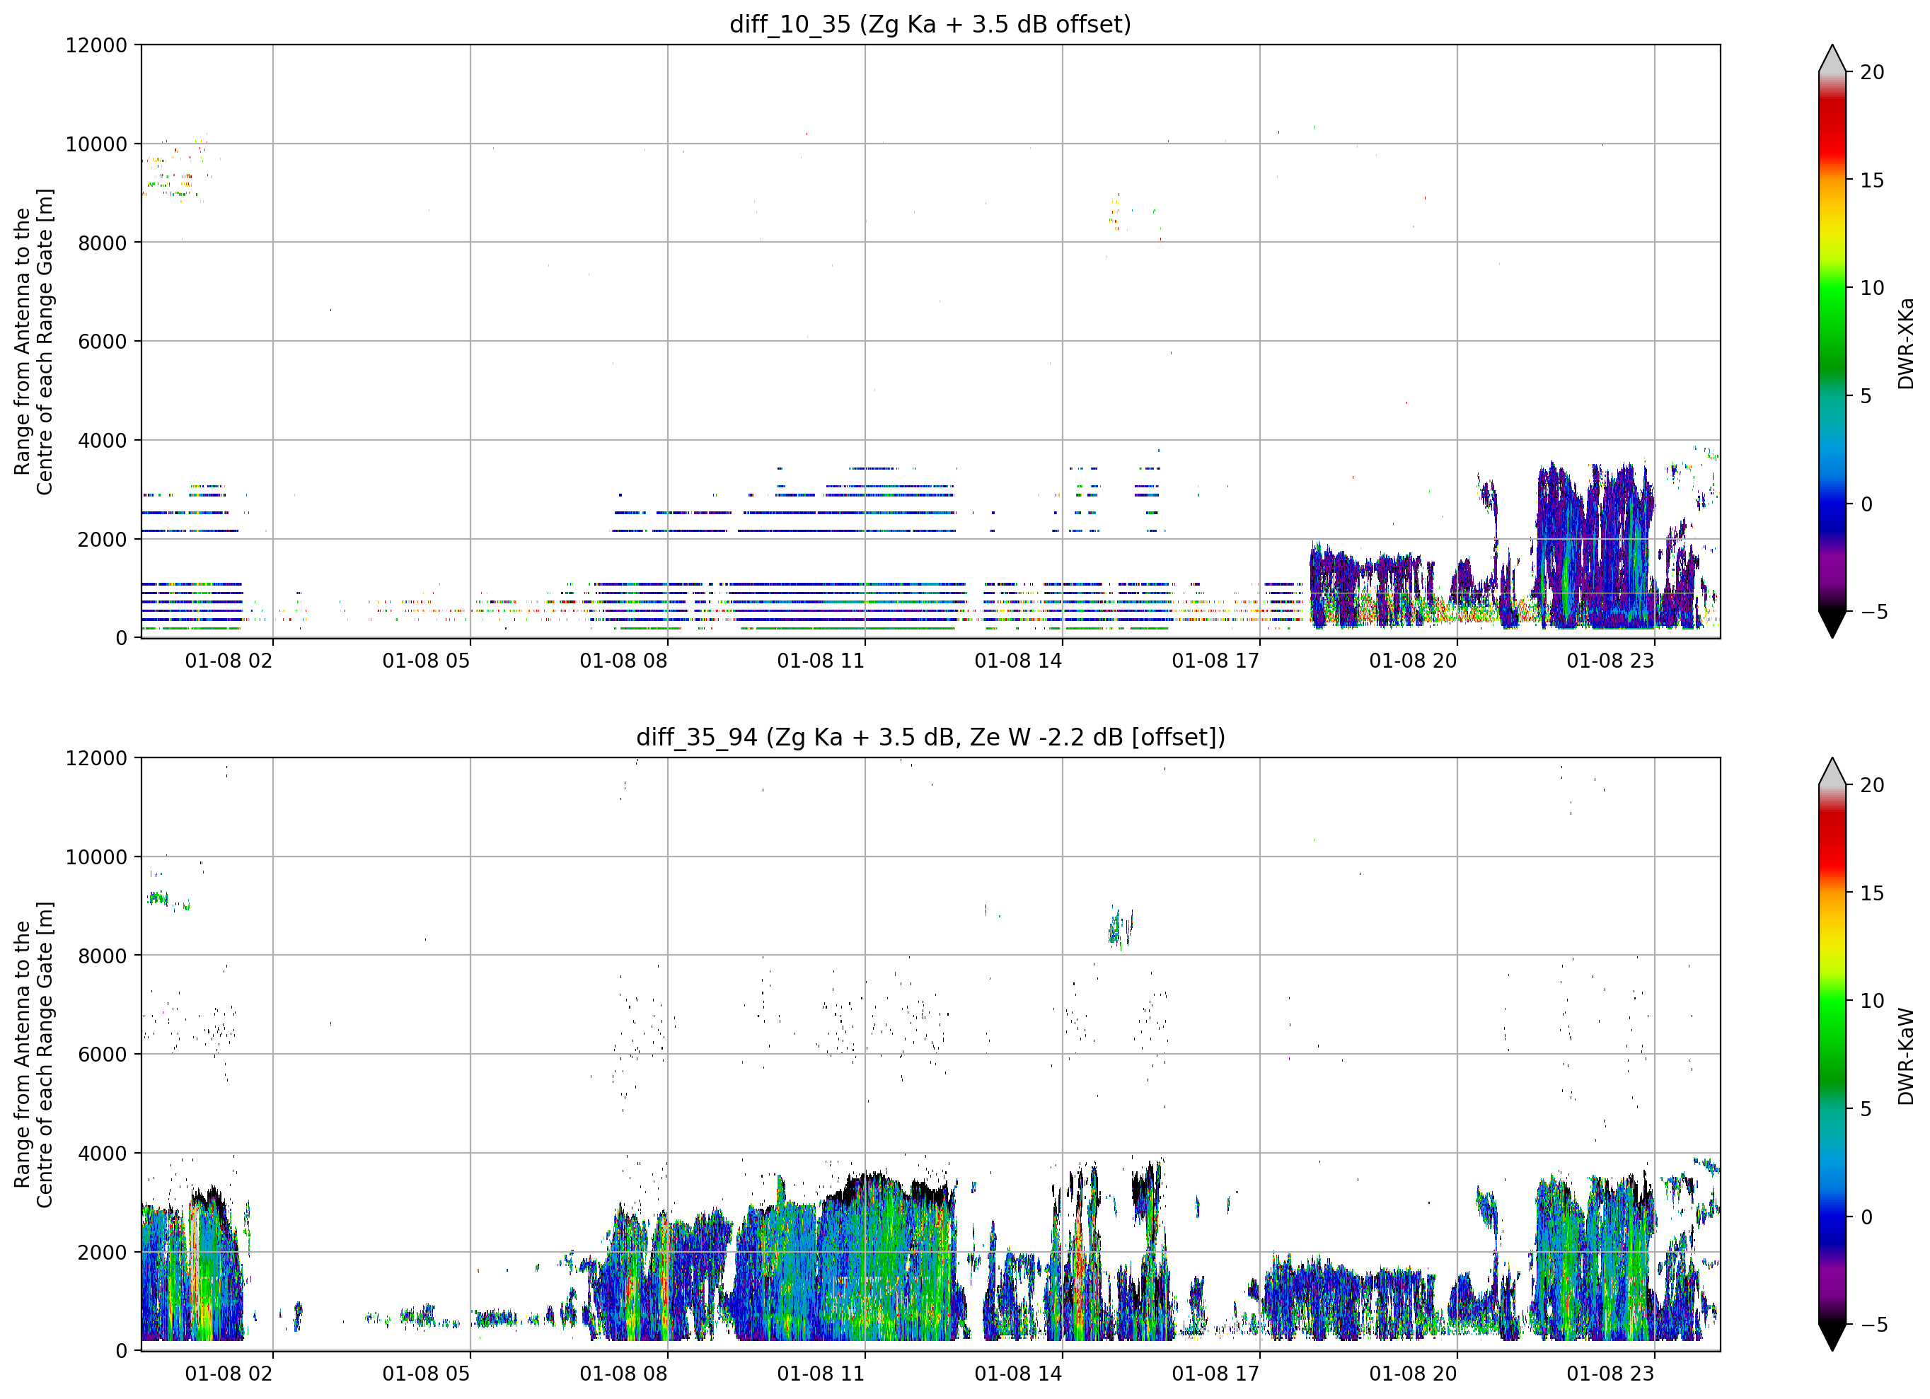Click the '−5' tick on the DWR-XKa colorbar
Screen dimensions: 1930x1399
coord(1874,612)
